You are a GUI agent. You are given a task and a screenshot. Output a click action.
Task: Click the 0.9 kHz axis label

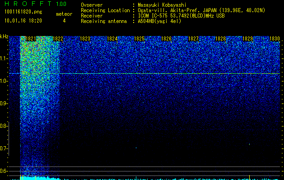point(4,103)
